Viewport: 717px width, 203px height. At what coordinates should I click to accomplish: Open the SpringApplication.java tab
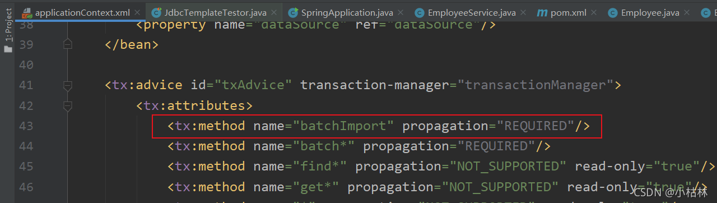tap(347, 12)
